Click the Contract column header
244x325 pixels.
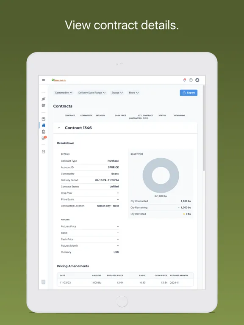pos(70,115)
